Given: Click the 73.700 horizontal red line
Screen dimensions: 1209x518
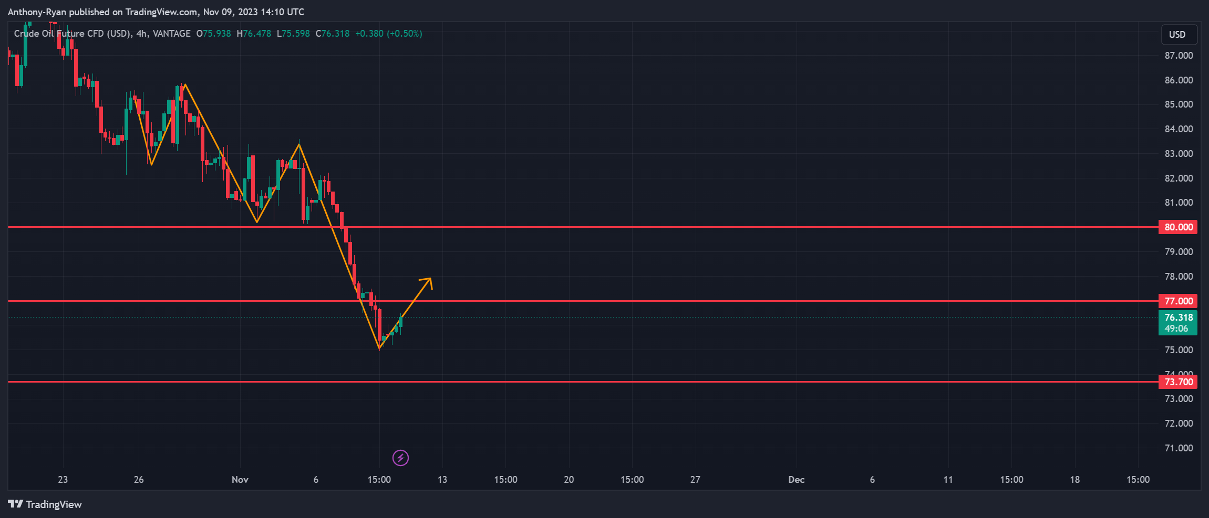Looking at the screenshot, I should [x=583, y=382].
